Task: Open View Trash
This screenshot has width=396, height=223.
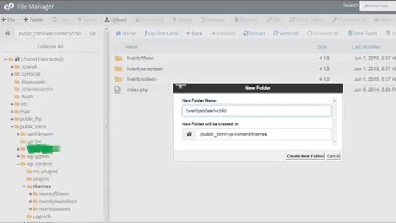Action: (x=363, y=33)
